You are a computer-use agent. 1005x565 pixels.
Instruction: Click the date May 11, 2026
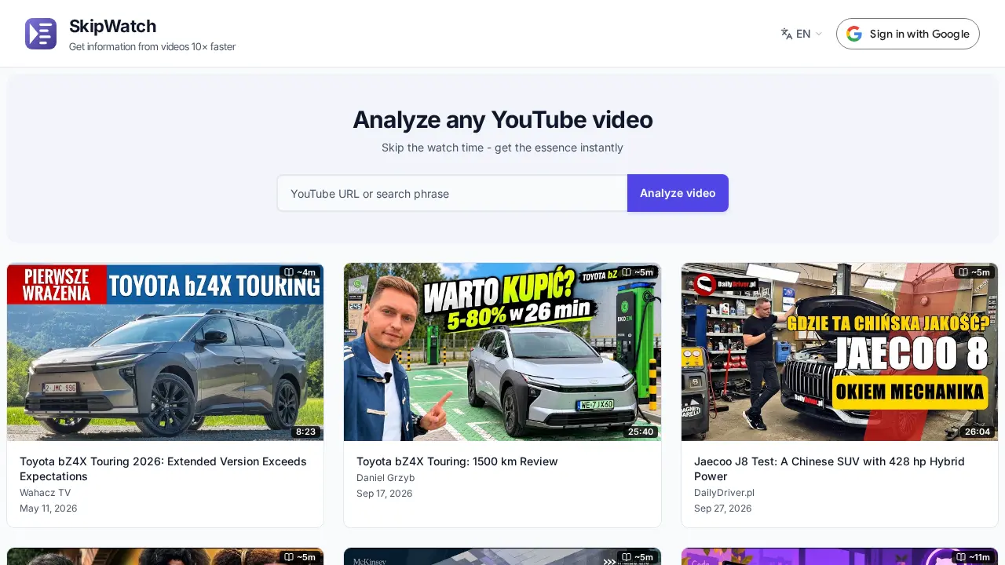(x=49, y=508)
